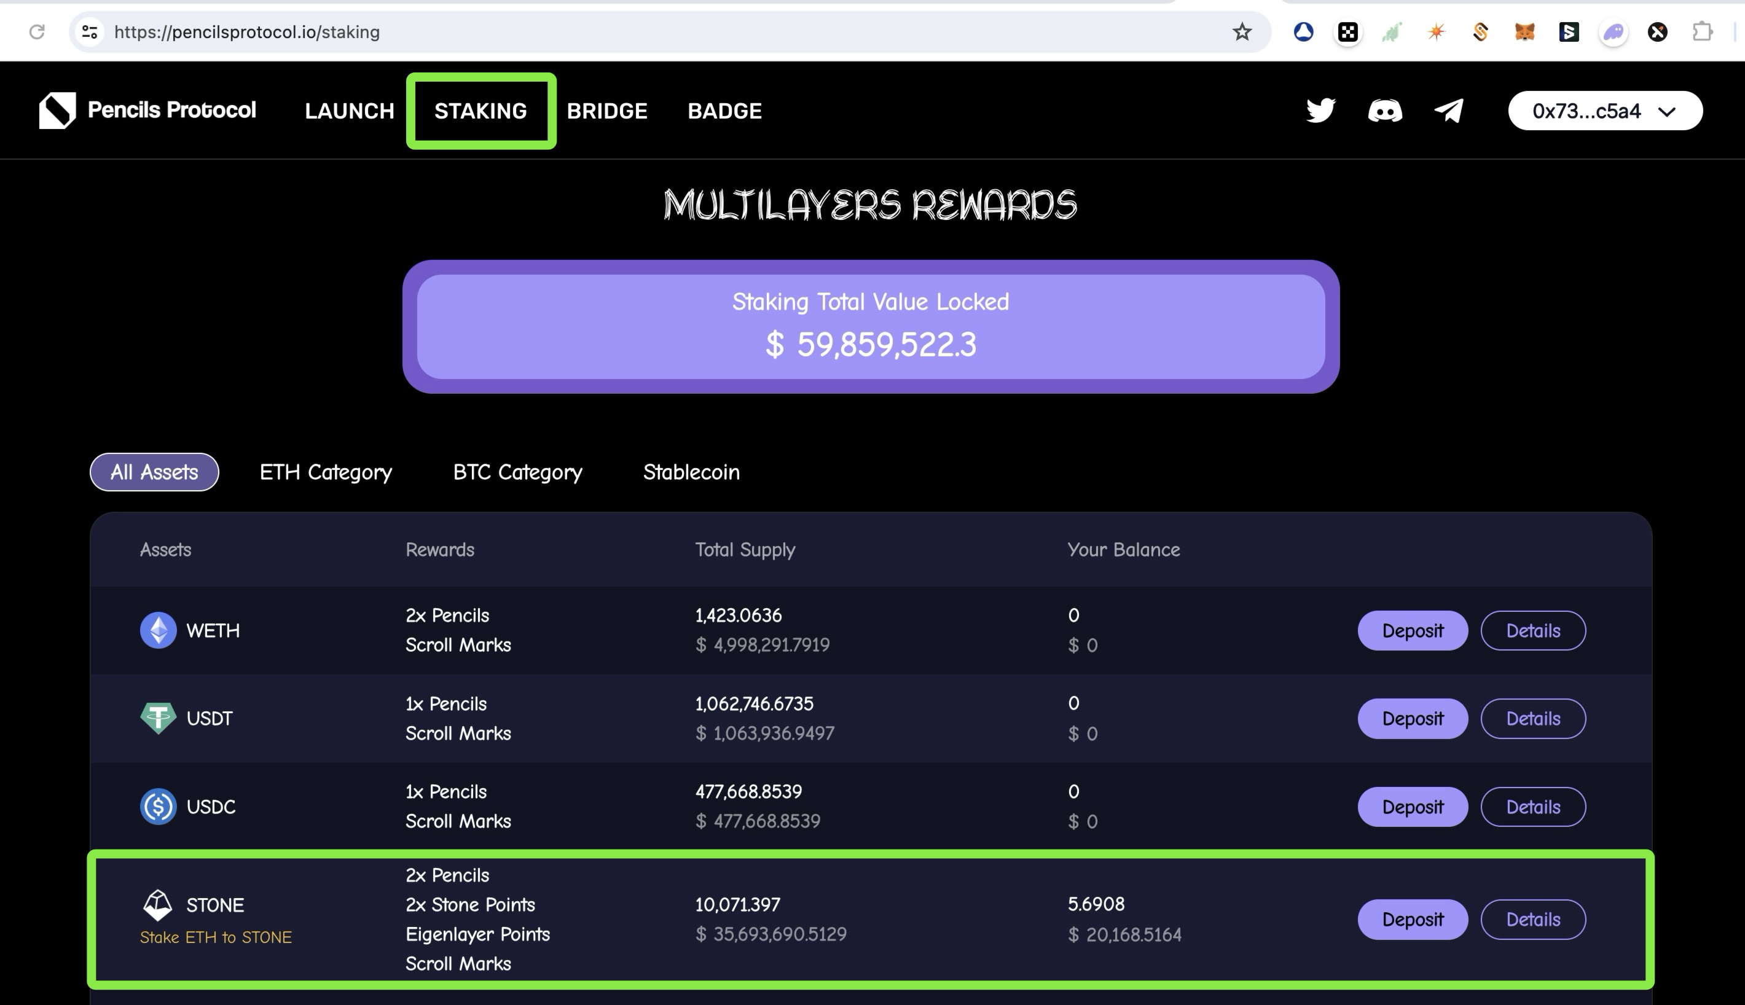The image size is (1745, 1005).
Task: Deposit into the STONE pool
Action: (x=1413, y=920)
